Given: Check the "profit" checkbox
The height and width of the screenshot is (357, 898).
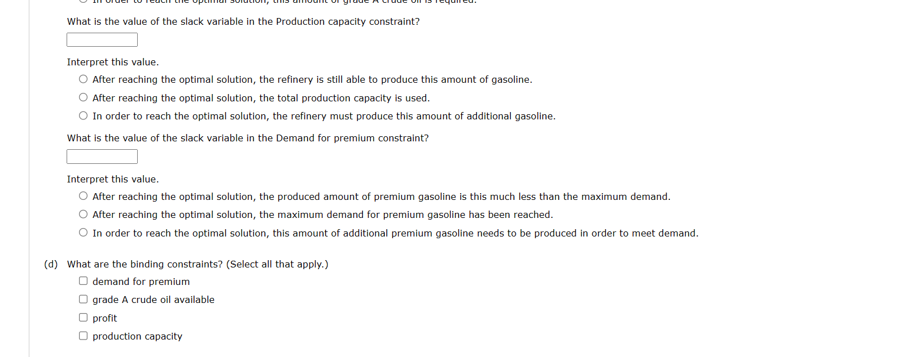Looking at the screenshot, I should point(83,316).
